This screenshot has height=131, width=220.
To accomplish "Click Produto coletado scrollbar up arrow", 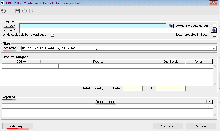I will (214, 66).
